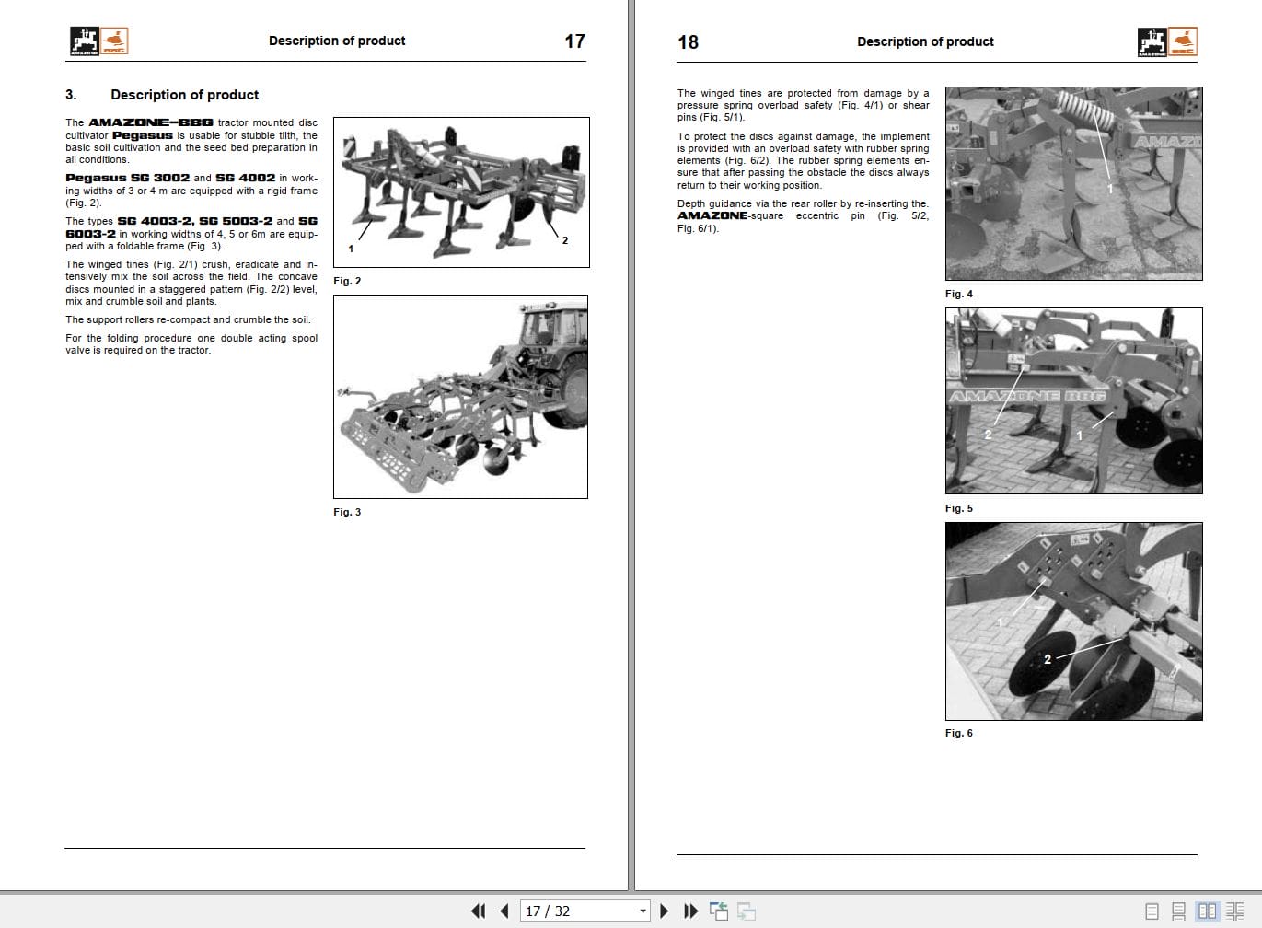Click the paragraph starting 'For the folding procedure'
This screenshot has height=928, width=1262.
(191, 344)
